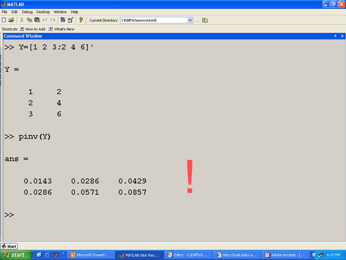This screenshot has height=260, width=346.
Task: Open the GUIDE tool icon
Action: [70, 20]
